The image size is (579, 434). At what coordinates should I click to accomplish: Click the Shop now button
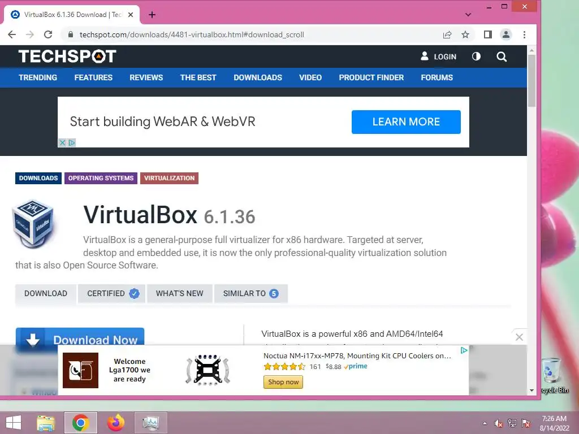[x=283, y=382]
